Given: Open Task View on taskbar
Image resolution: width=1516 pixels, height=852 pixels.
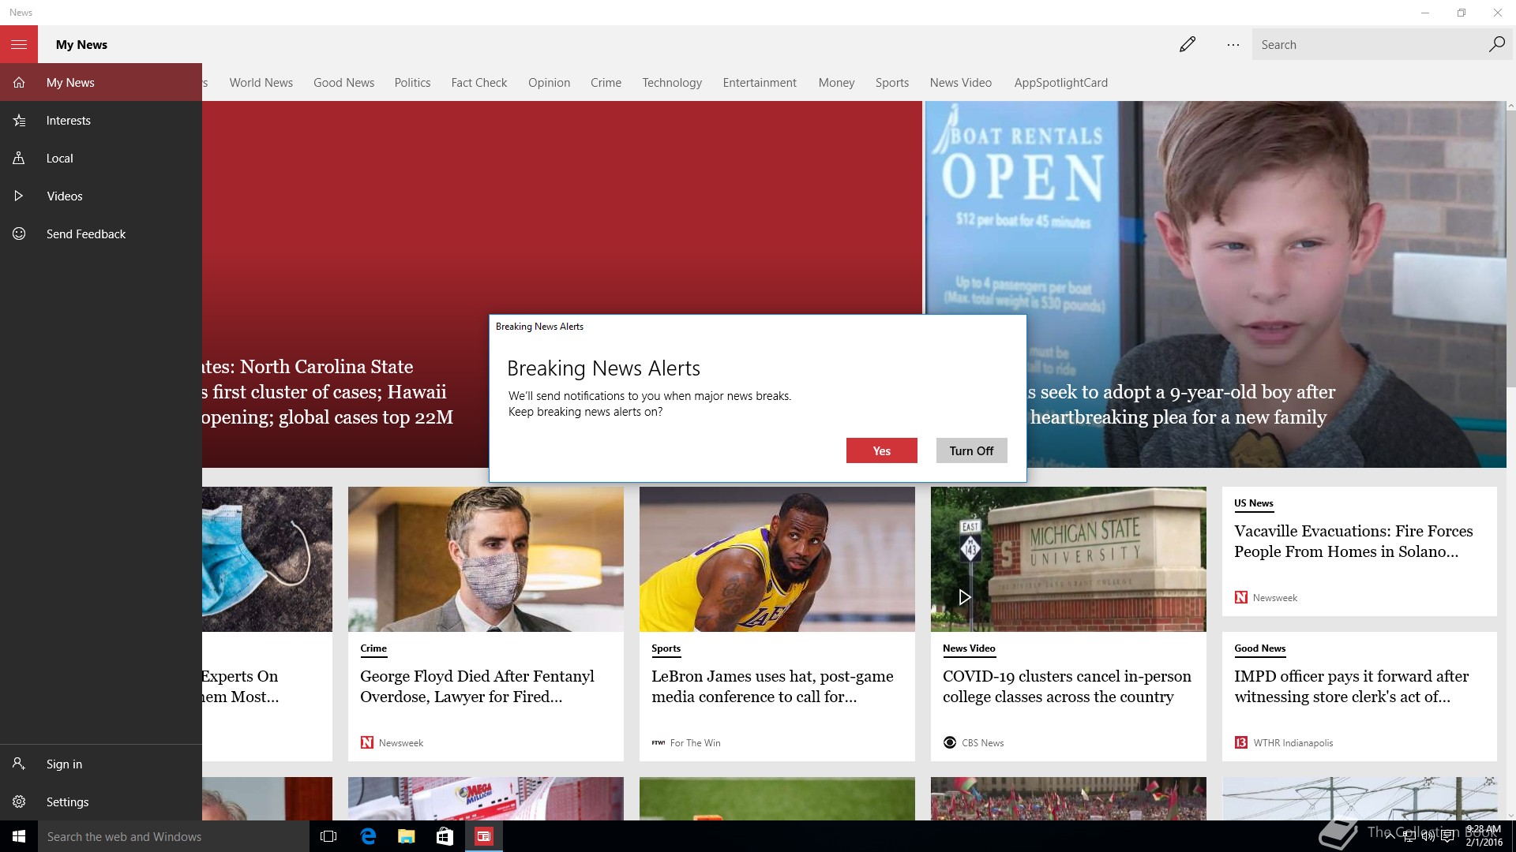Looking at the screenshot, I should (328, 836).
